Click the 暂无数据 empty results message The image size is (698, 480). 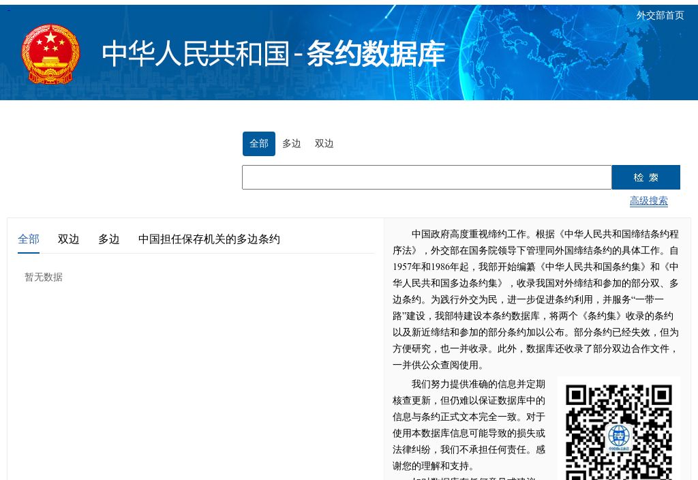[x=43, y=277]
